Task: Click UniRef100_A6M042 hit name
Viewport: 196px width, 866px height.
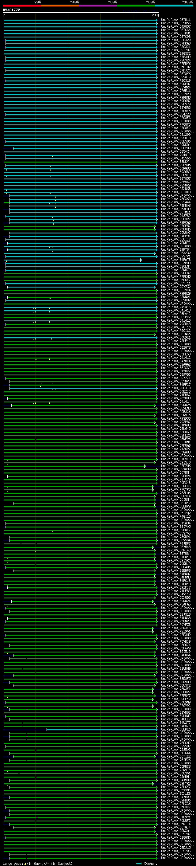Action: click(175, 314)
